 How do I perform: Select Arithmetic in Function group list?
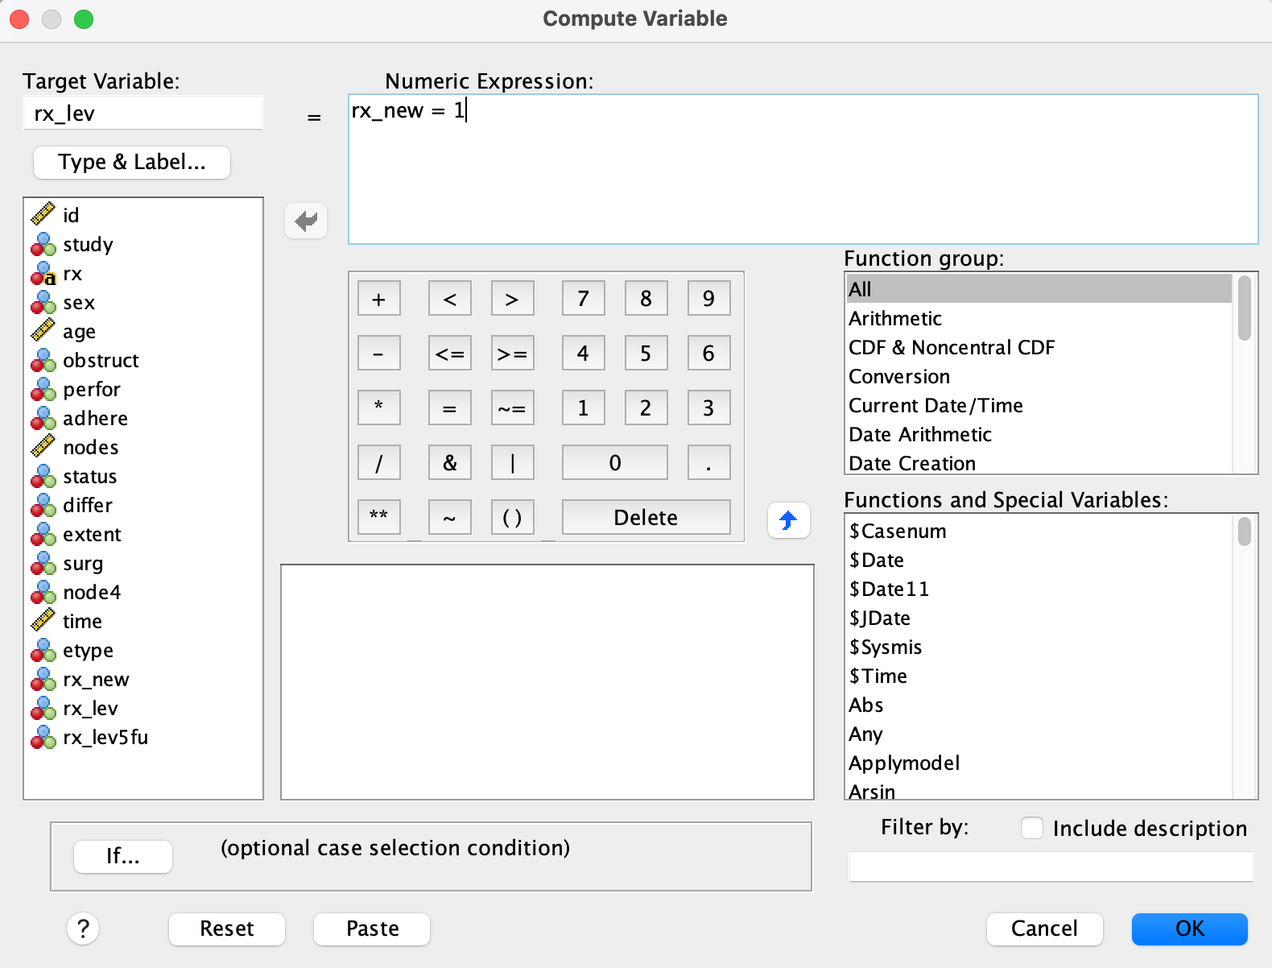click(895, 319)
